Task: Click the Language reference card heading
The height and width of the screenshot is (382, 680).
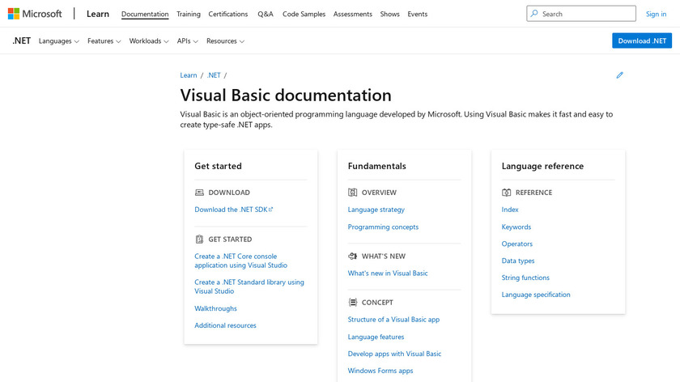Action: pos(542,166)
